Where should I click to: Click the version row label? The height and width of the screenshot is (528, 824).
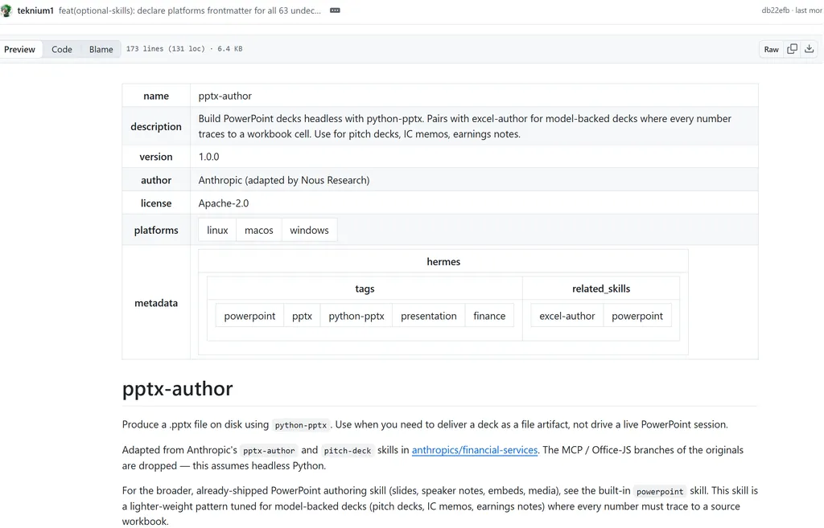click(156, 157)
